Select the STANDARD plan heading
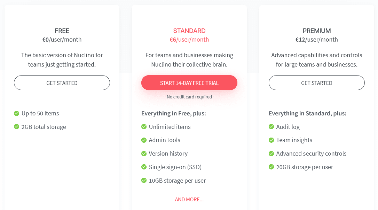378x210 pixels. click(189, 31)
